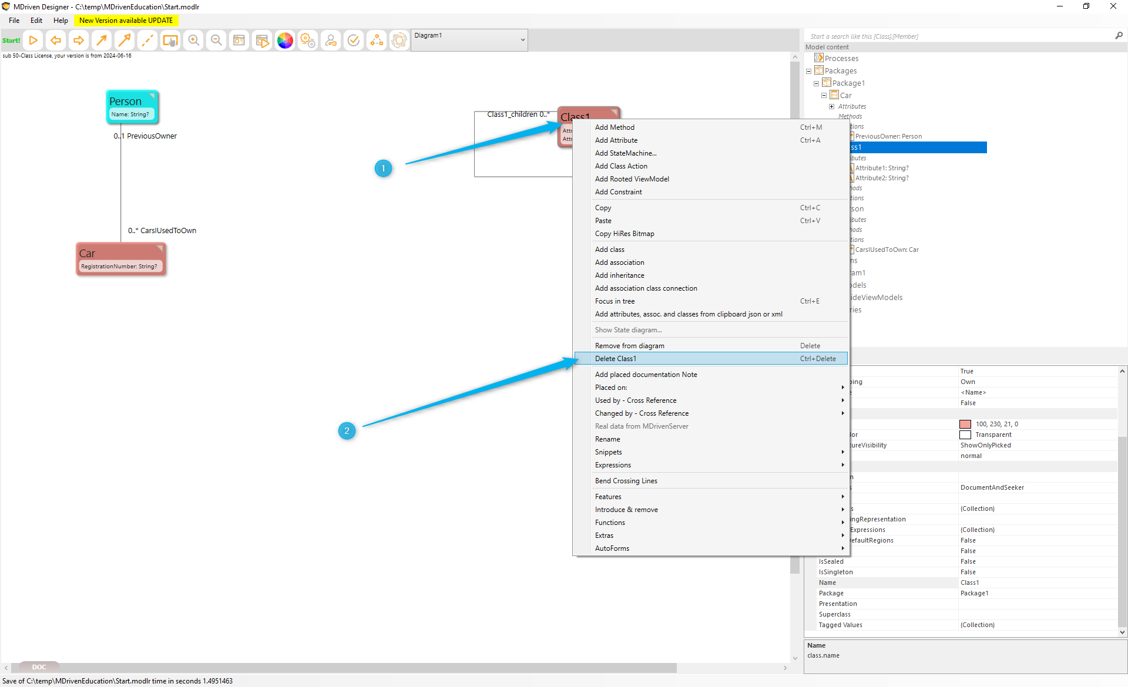Open the color wheel tool
This screenshot has width=1128, height=687.
[285, 41]
